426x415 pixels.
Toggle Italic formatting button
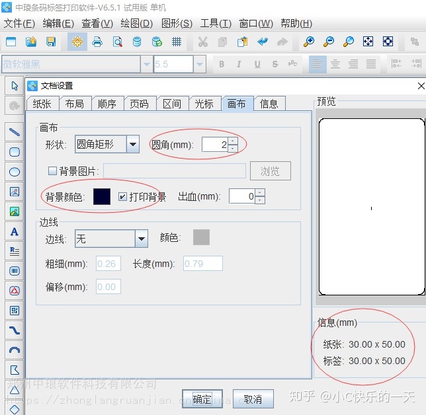[239, 64]
